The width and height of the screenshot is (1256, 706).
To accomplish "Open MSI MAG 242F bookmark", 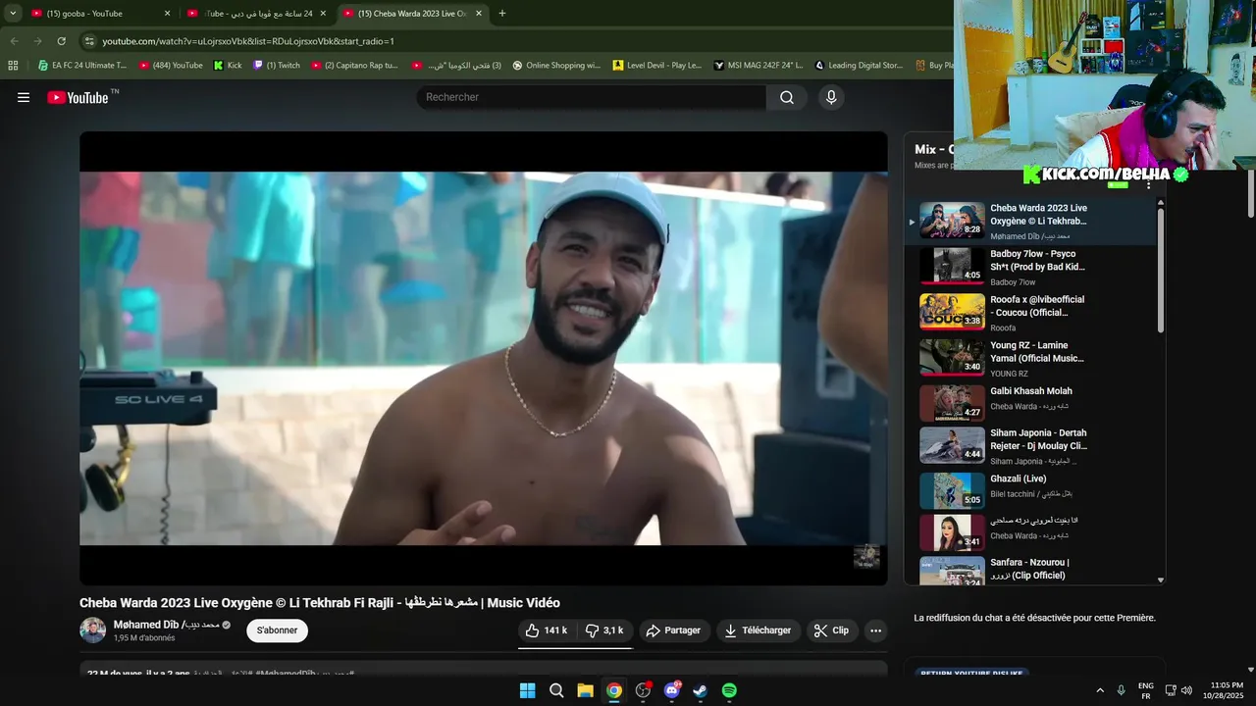I will [758, 66].
